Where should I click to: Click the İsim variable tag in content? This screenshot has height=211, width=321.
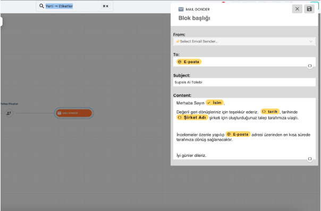tap(215, 102)
